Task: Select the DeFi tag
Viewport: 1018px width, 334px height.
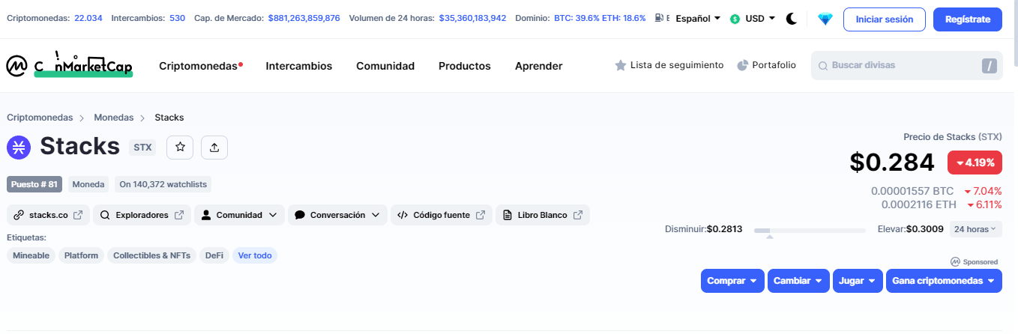Action: [214, 255]
